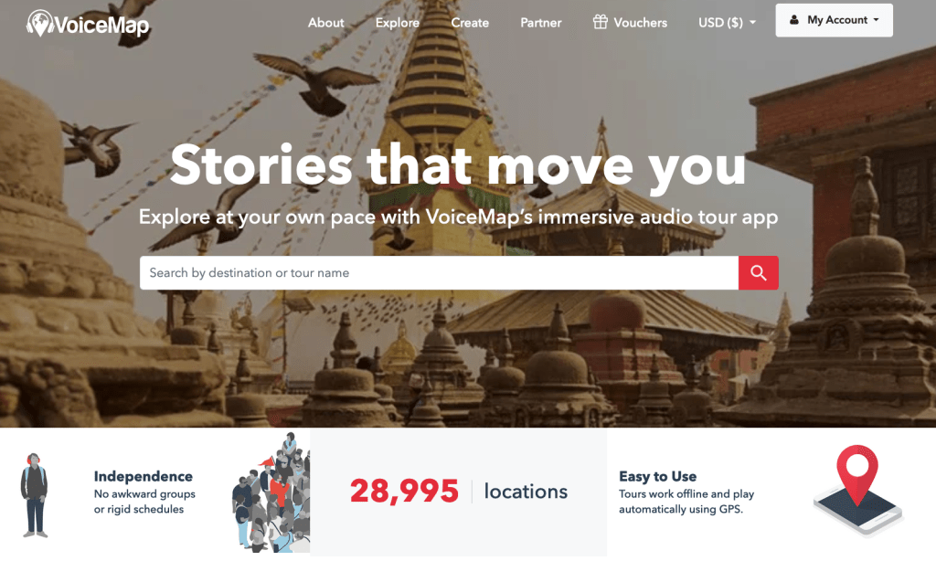Click the VoiceMap logo
This screenshot has height=561, width=936.
(x=88, y=23)
